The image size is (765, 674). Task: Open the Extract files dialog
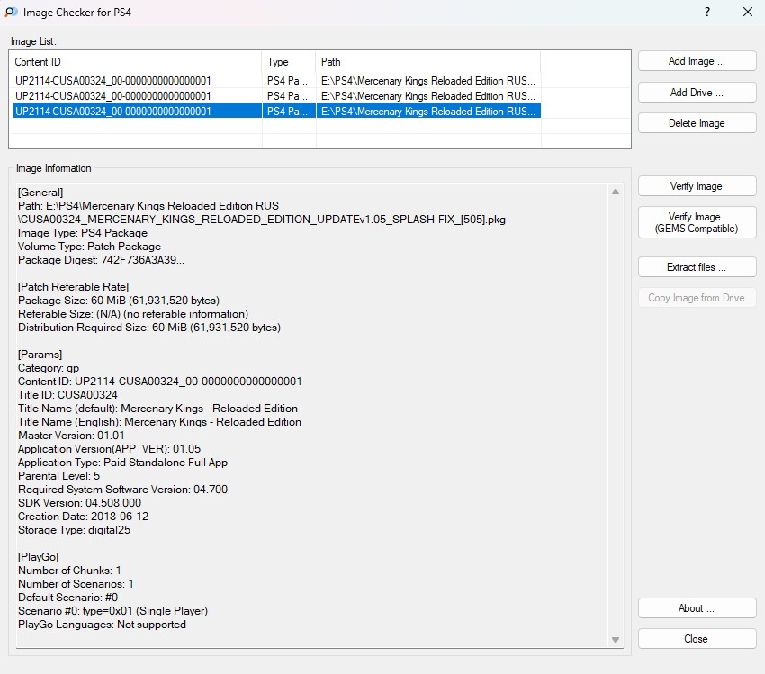click(697, 267)
